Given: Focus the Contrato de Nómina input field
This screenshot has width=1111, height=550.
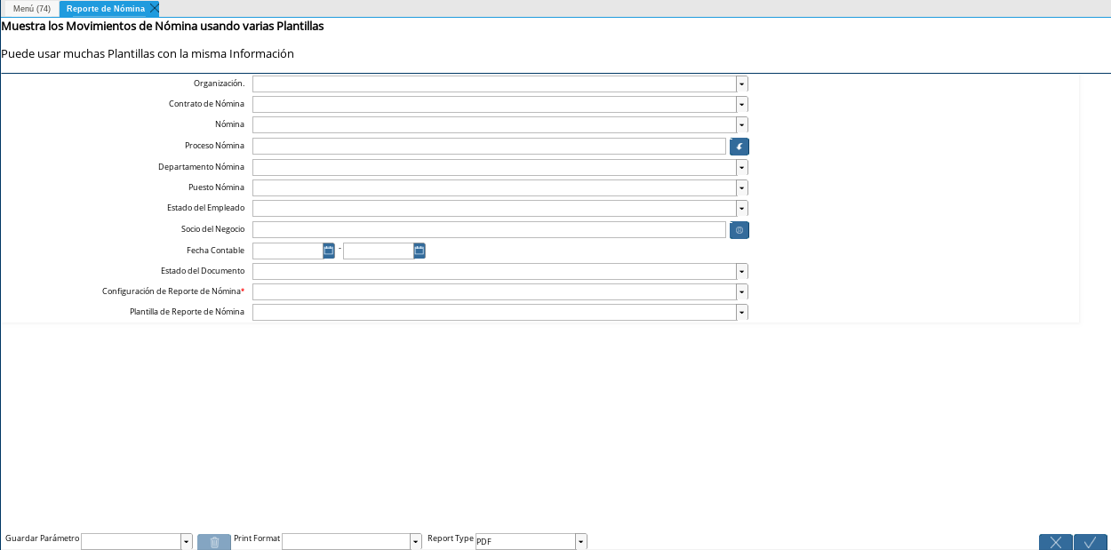Looking at the screenshot, I should tap(494, 104).
